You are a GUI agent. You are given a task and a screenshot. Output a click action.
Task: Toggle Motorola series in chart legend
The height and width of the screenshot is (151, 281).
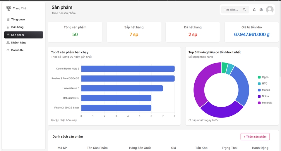click(267, 103)
